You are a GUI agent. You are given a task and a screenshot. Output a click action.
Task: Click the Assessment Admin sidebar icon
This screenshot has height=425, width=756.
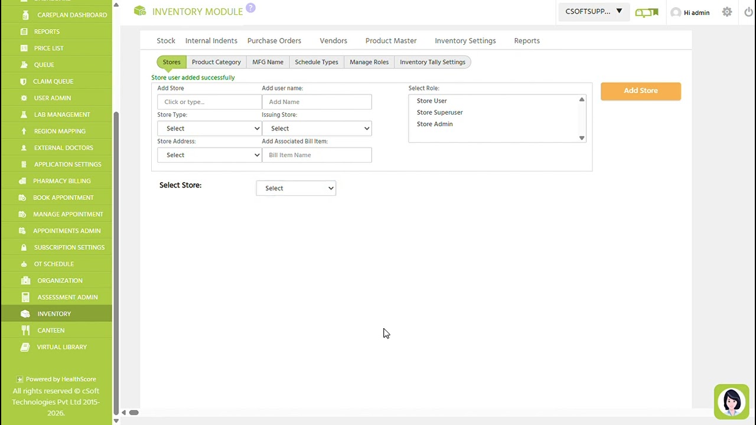25,297
